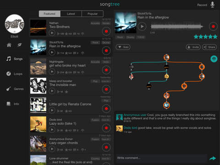
Task: Click the Rock tag under detail song
Action: 120,37
